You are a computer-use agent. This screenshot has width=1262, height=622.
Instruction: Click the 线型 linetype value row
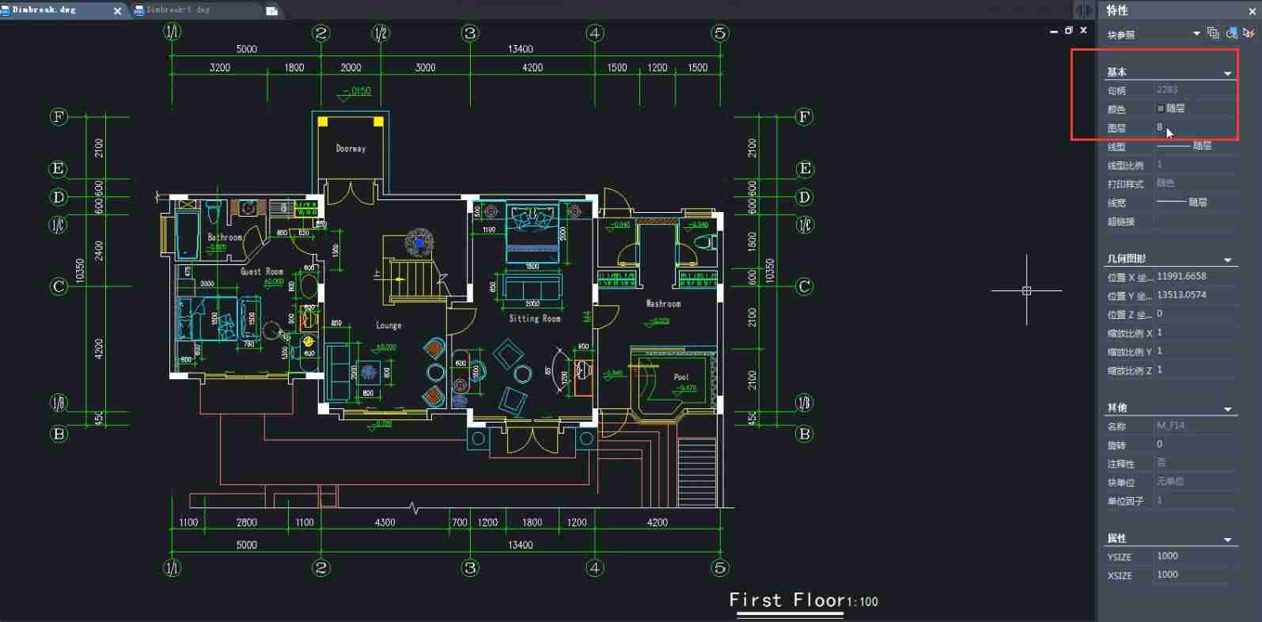(x=1195, y=146)
